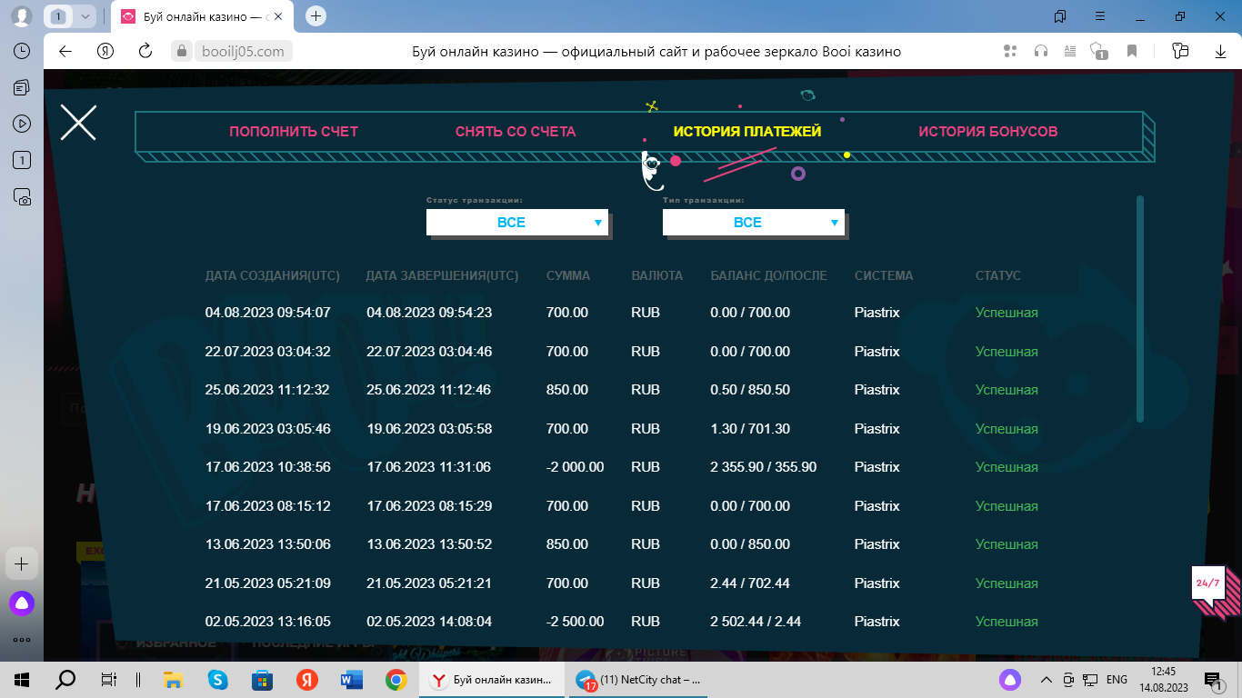
Task: Open the 24/7 support chat icon
Action: tap(1209, 583)
